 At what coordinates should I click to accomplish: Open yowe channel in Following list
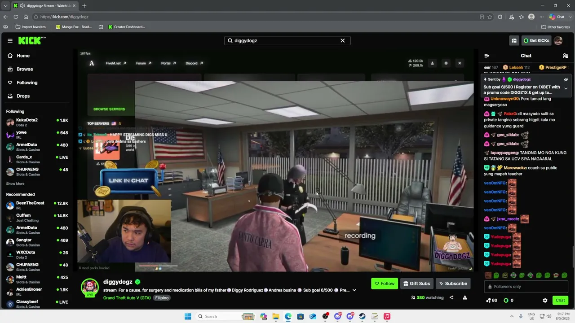[x=37, y=135]
